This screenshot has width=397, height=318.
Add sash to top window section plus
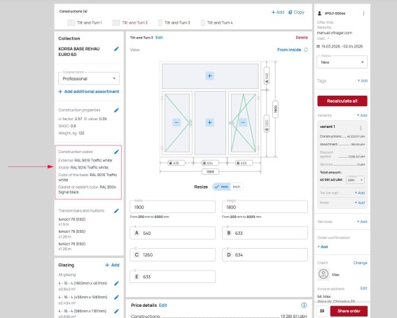[x=209, y=76]
